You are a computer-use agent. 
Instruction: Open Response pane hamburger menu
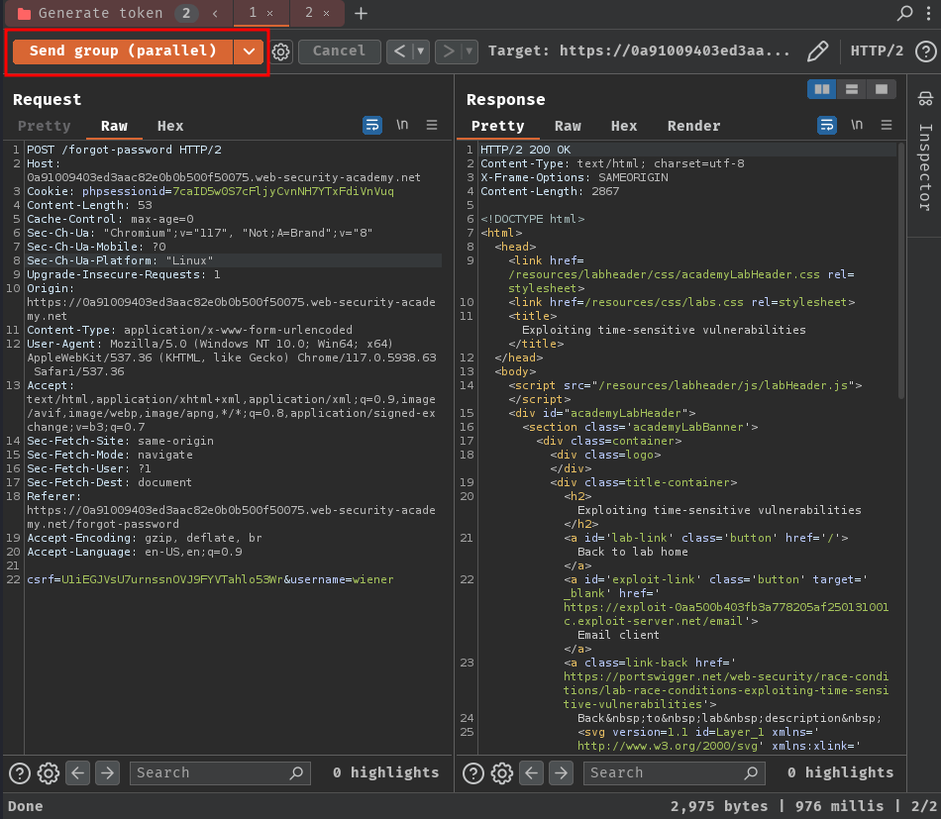point(887,125)
